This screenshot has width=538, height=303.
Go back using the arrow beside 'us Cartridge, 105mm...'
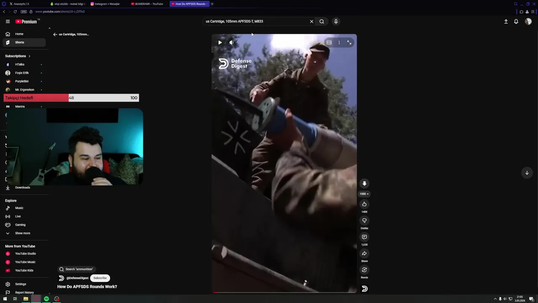tap(55, 35)
